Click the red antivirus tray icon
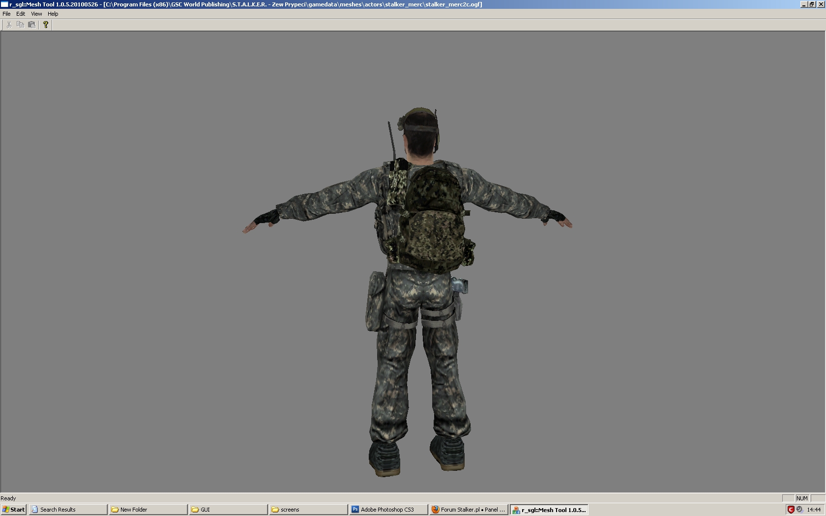The image size is (826, 516). point(791,510)
